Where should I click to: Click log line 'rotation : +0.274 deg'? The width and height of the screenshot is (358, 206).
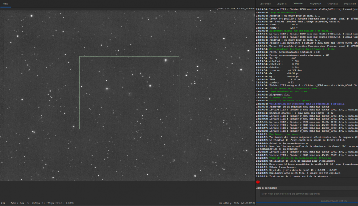(286, 70)
